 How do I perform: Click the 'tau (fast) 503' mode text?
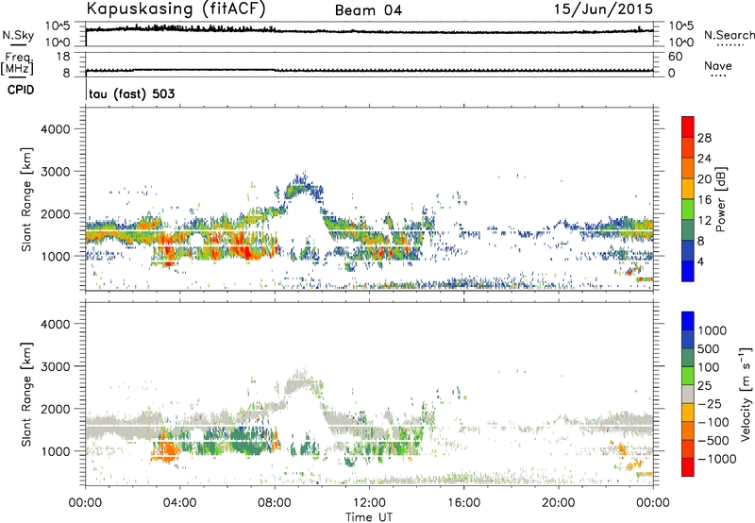131,93
